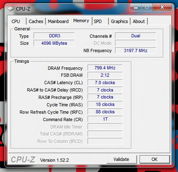Close the CPU-Z window
This screenshot has width=178, height=172.
pyautogui.click(x=162, y=7)
